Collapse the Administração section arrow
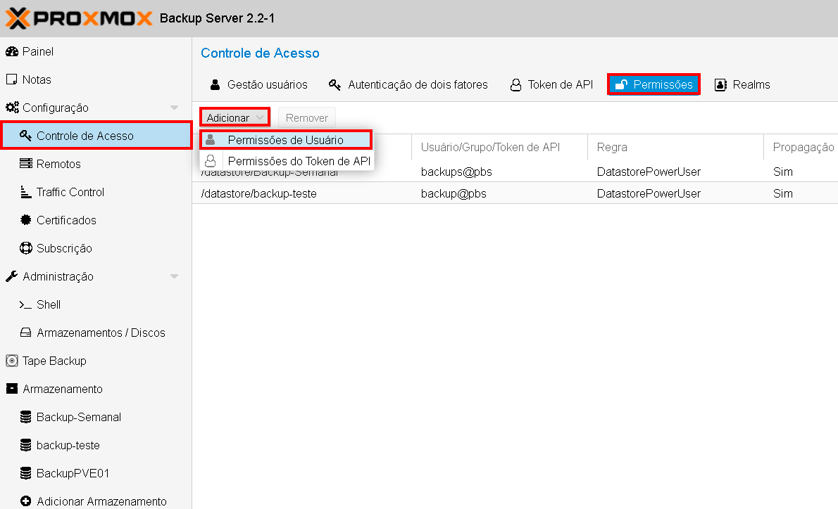 175,276
